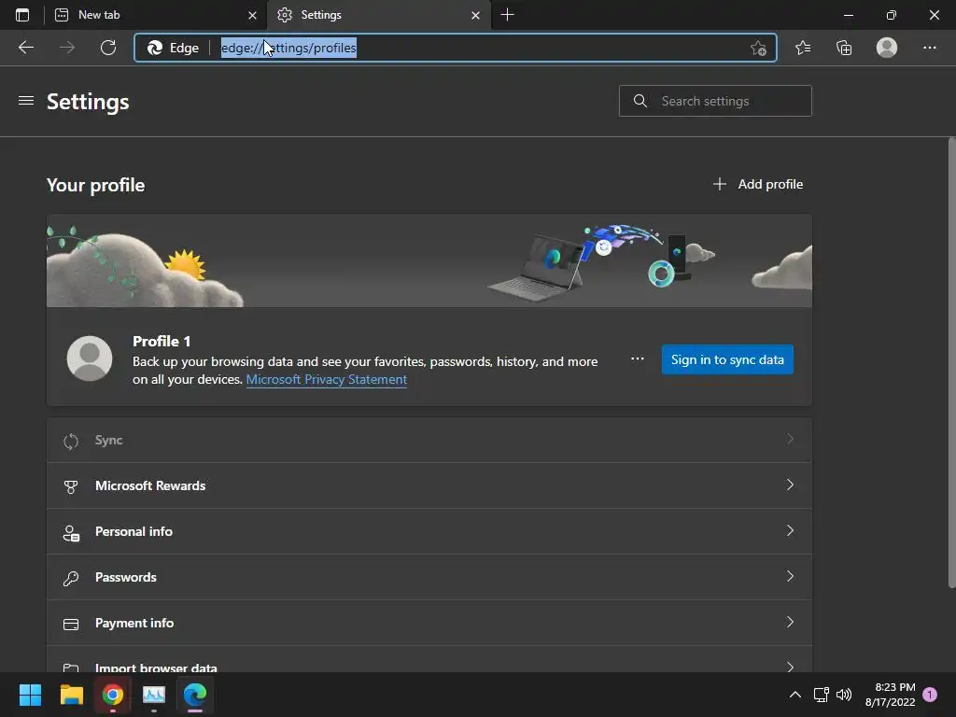
Task: Open the Windows Start menu
Action: (x=30, y=695)
